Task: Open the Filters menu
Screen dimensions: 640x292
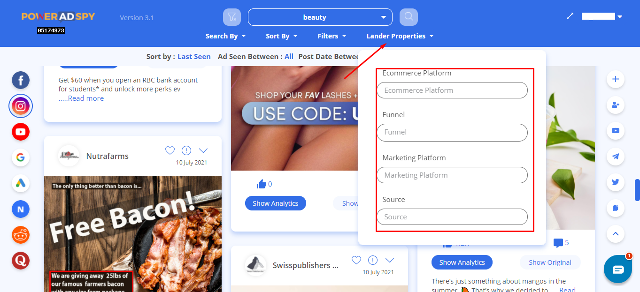Action: point(332,36)
